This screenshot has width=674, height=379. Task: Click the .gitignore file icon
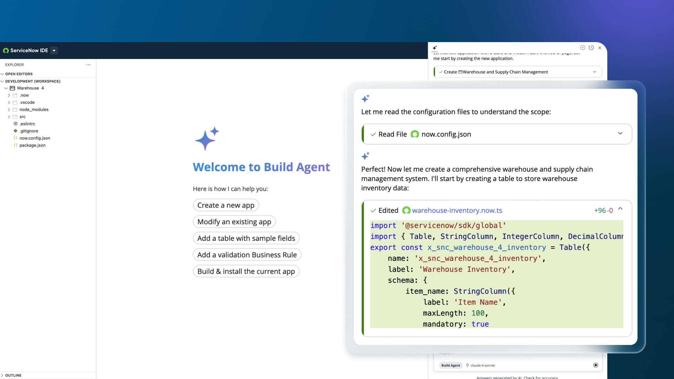(15, 131)
